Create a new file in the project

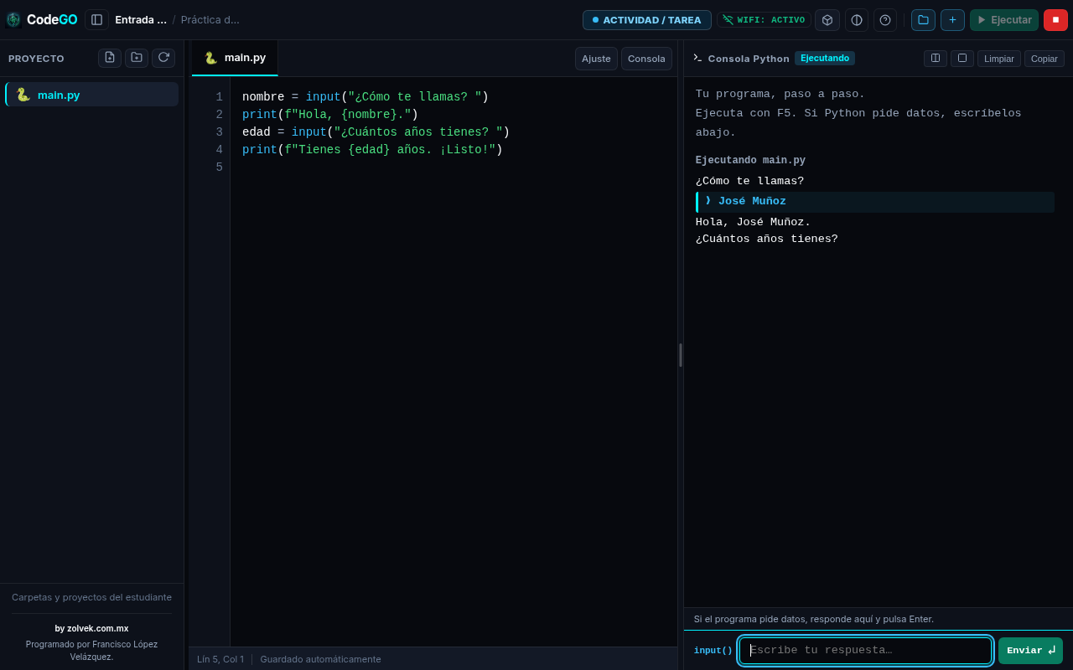110,58
